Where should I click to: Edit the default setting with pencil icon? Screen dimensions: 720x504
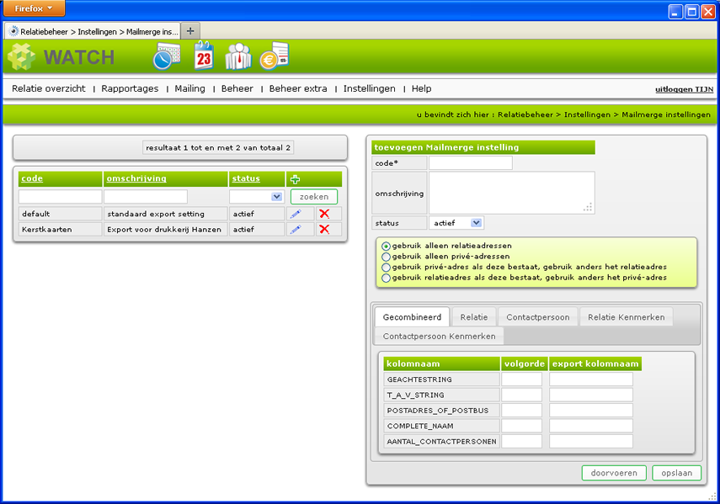click(x=296, y=214)
